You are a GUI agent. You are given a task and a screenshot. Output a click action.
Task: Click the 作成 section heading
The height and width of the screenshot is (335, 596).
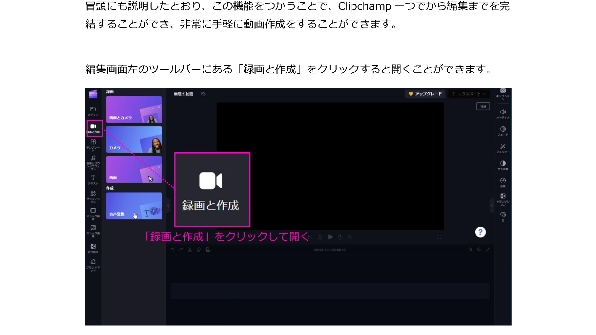pos(110,188)
